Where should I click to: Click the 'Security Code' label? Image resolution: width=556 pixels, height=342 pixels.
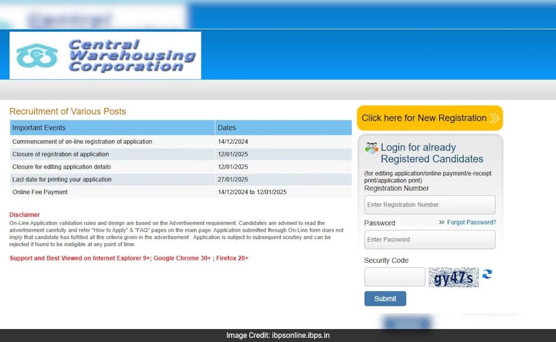click(x=386, y=260)
